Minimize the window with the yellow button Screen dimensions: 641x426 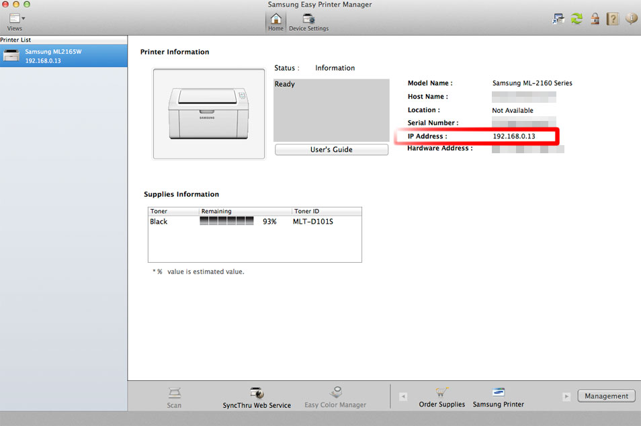click(x=16, y=4)
